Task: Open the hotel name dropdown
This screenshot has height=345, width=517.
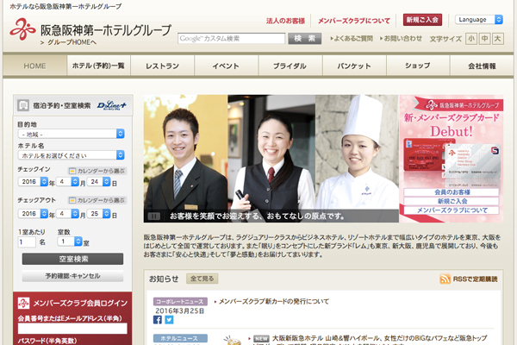Action: pos(72,155)
